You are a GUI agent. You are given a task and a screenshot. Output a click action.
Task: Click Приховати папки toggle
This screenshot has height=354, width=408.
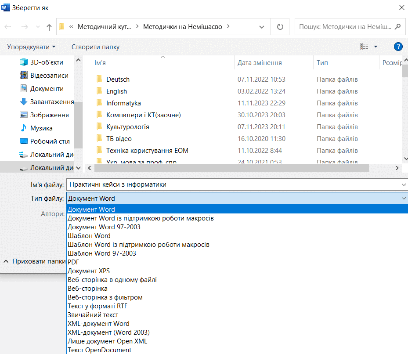pos(34,261)
